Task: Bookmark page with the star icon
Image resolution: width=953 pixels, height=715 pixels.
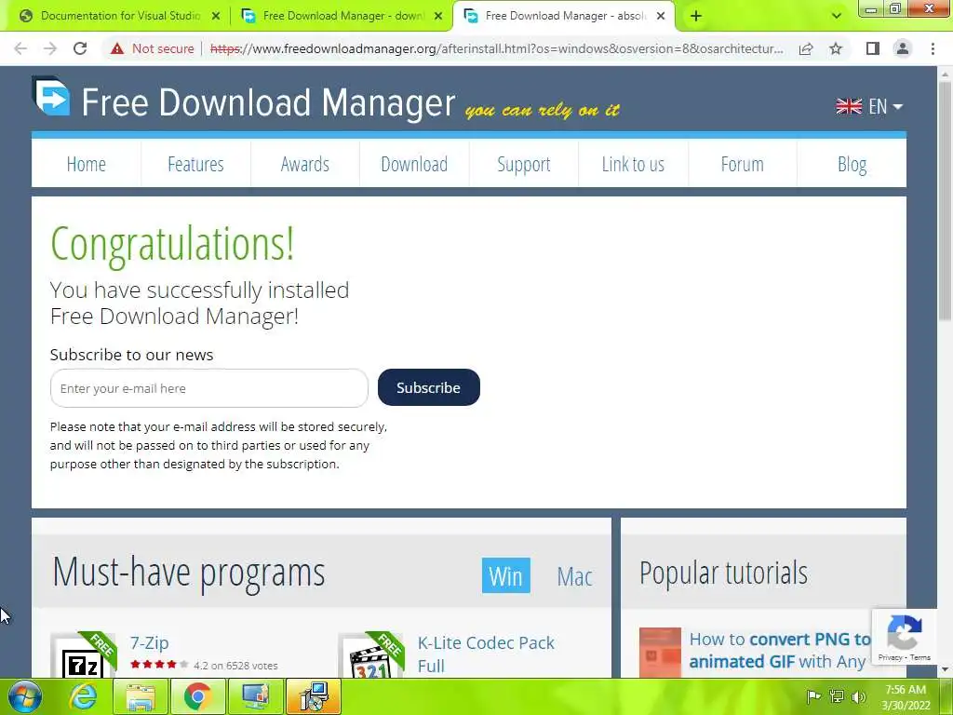Action: click(x=836, y=48)
